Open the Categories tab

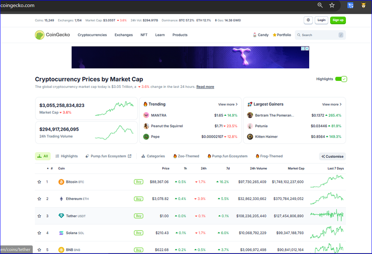point(153,156)
